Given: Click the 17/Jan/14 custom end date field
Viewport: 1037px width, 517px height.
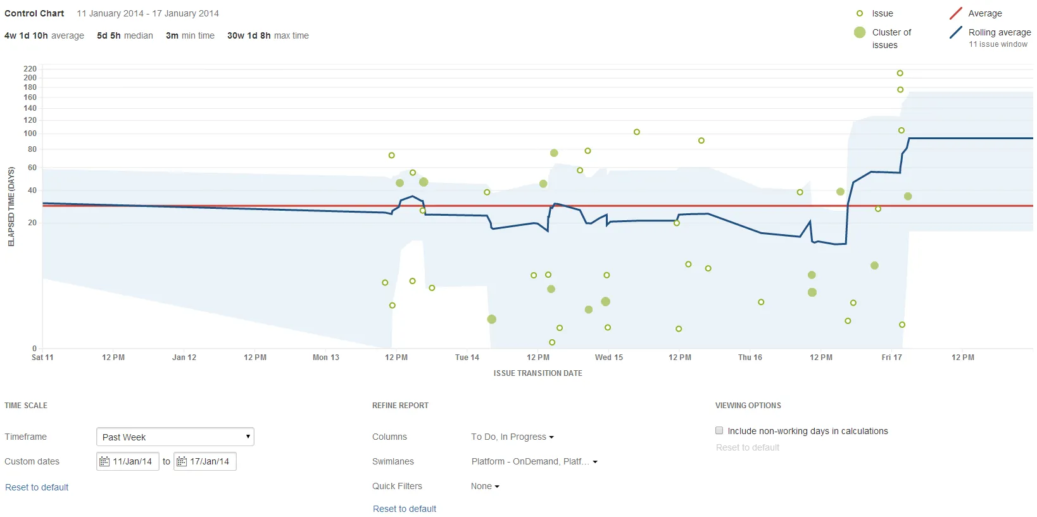Looking at the screenshot, I should pos(205,461).
